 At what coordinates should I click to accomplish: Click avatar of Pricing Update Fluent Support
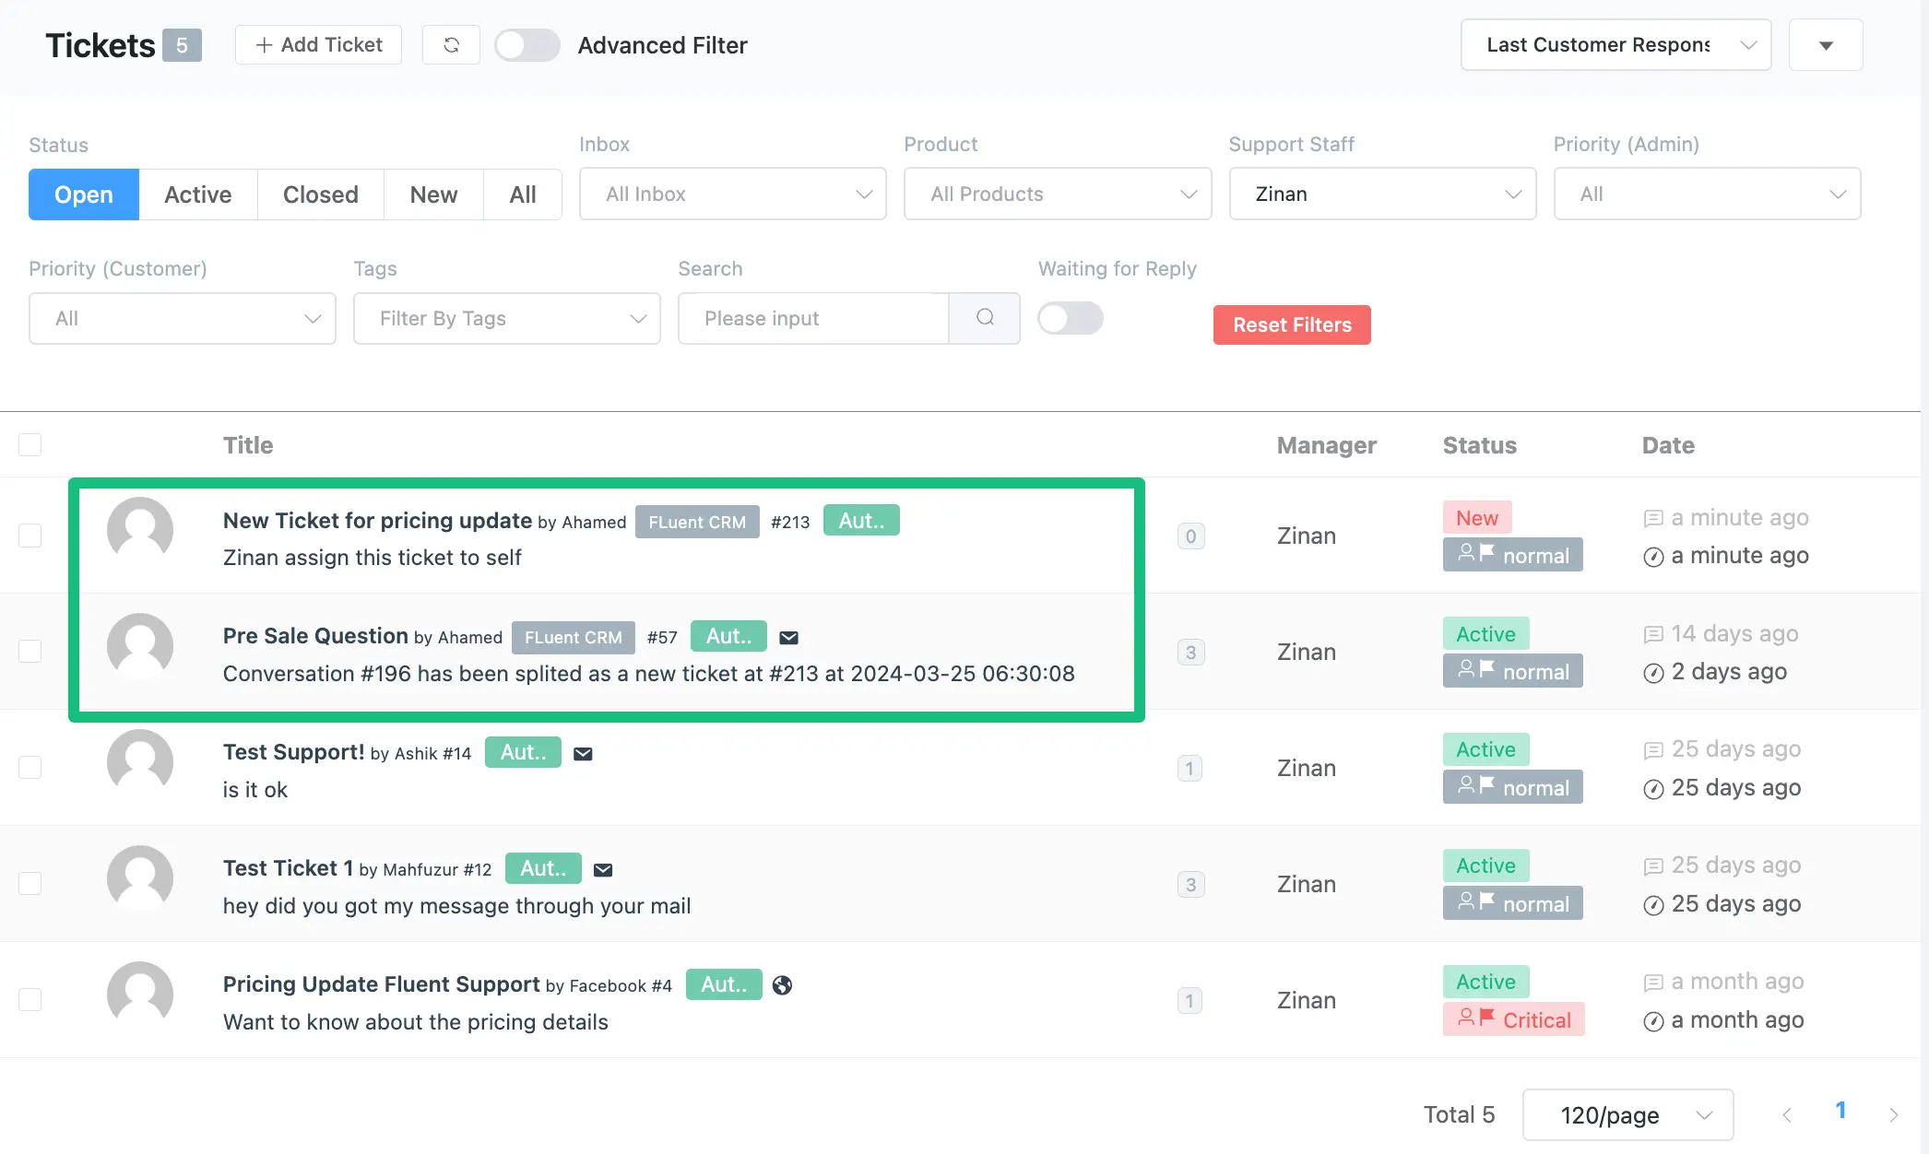tap(140, 995)
